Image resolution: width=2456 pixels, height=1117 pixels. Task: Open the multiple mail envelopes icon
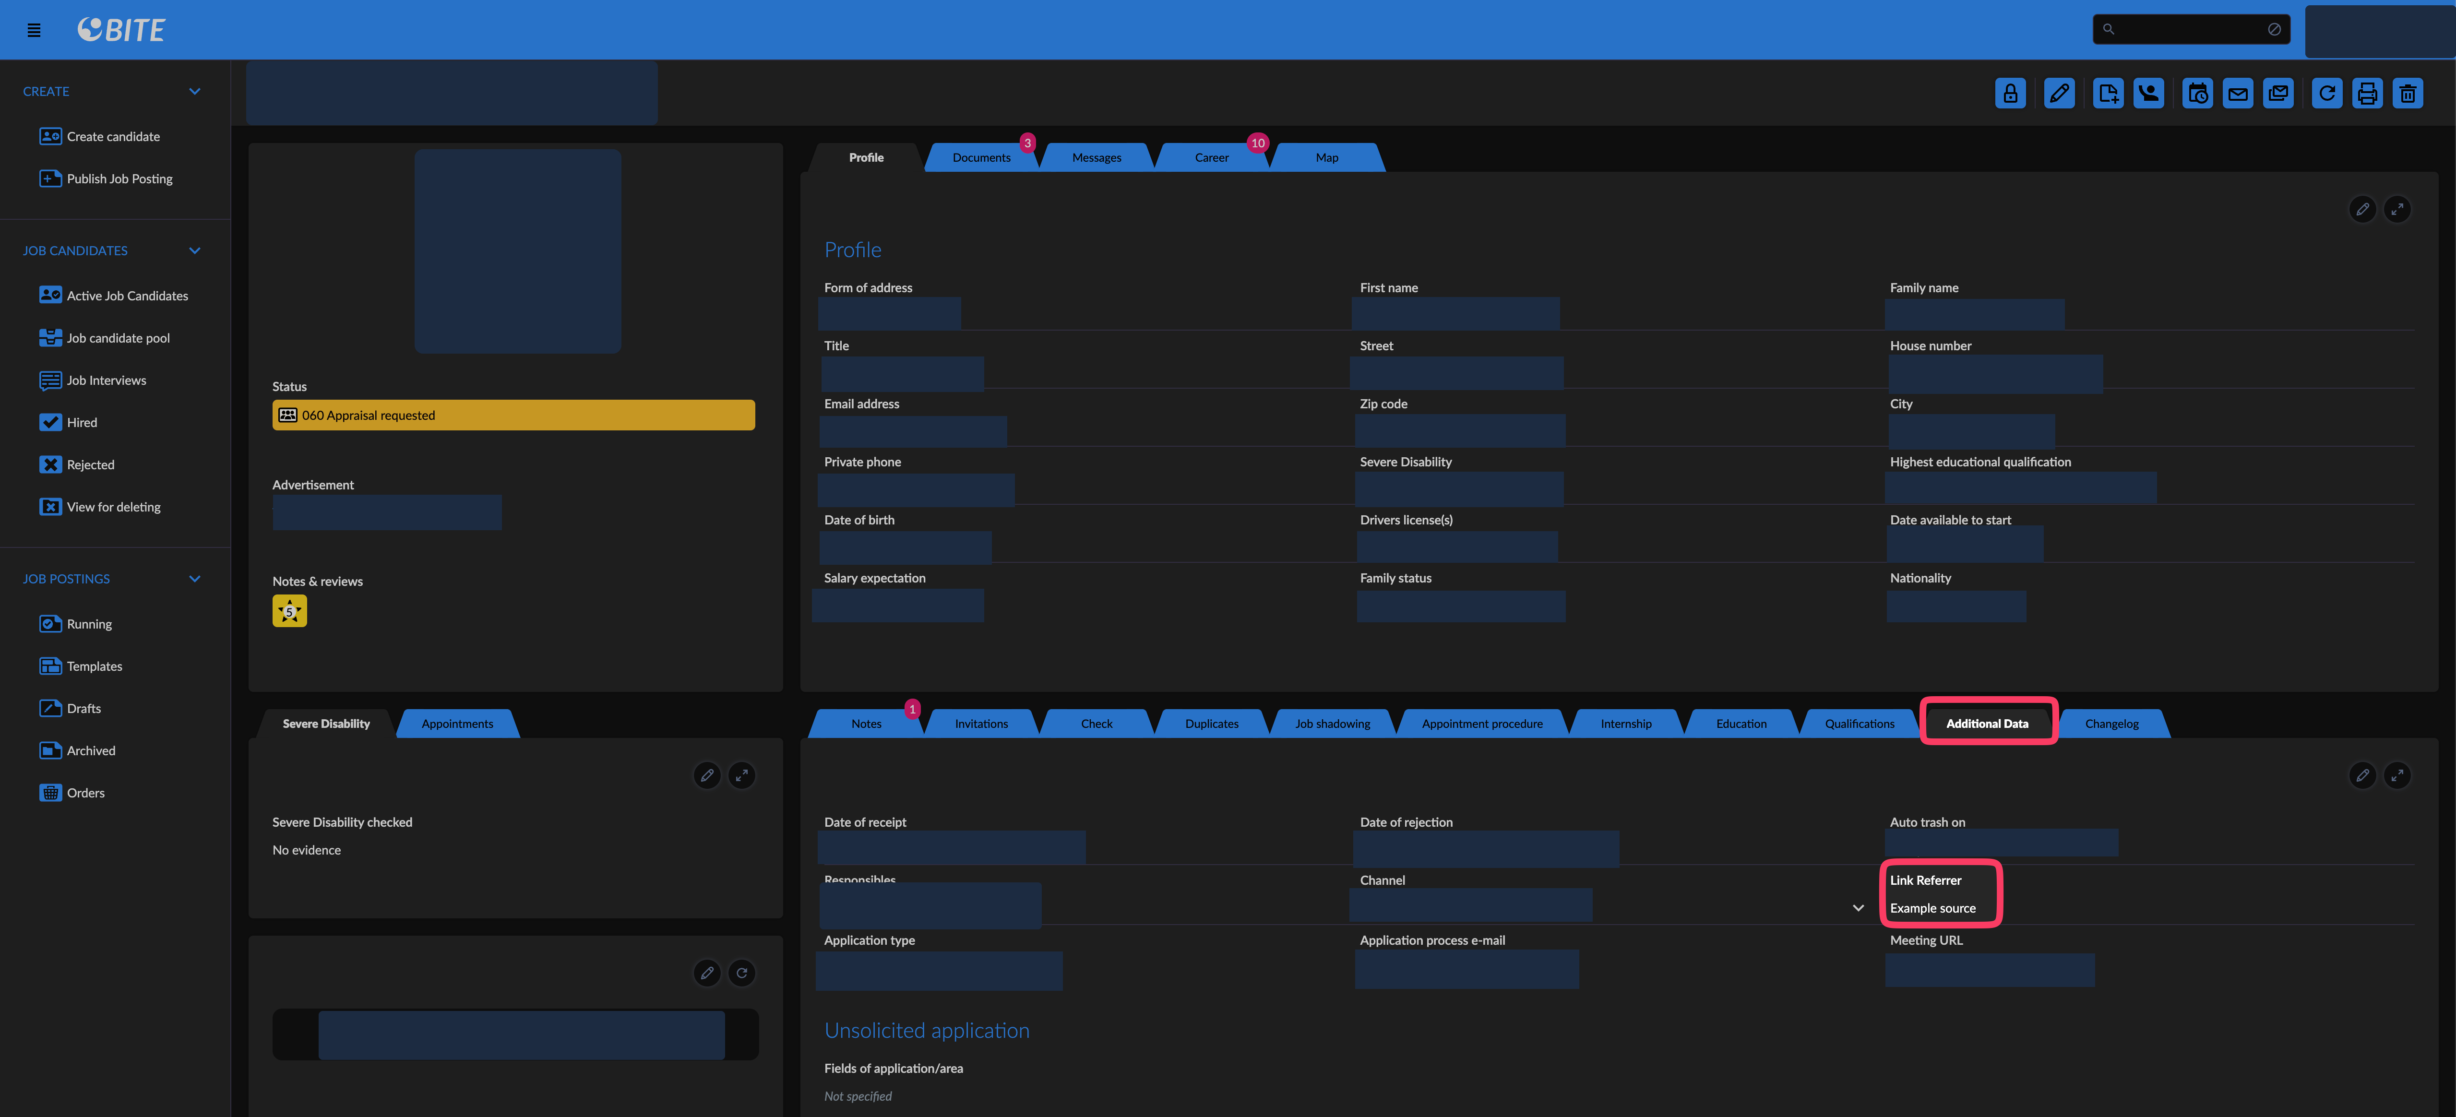click(x=2277, y=94)
